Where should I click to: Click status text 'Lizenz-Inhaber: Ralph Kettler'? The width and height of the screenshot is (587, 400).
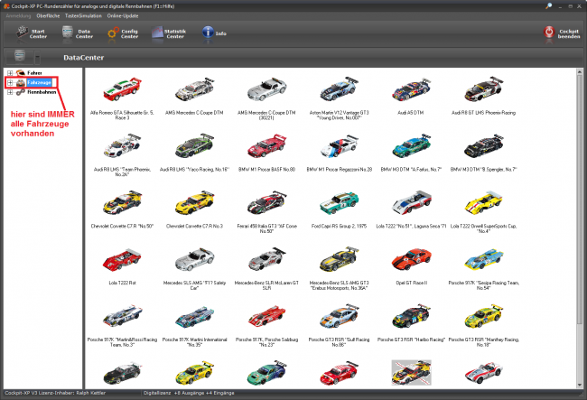pyautogui.click(x=70, y=393)
